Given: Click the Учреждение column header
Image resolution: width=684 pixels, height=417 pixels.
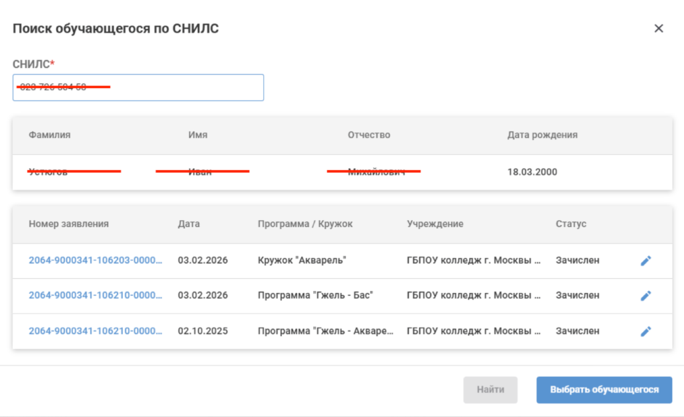Looking at the screenshot, I should point(435,224).
